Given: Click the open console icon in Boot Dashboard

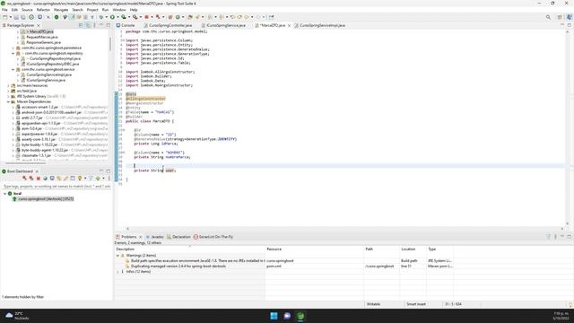Looking at the screenshot, I should tap(52, 179).
